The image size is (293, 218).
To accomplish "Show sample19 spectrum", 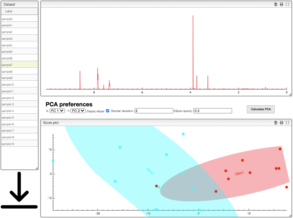I will coord(19,144).
